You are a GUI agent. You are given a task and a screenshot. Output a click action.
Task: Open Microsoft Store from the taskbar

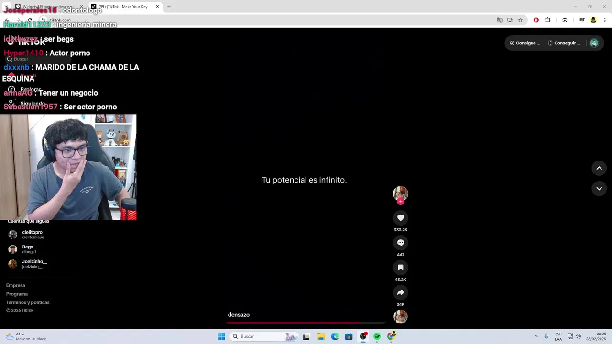click(349, 336)
